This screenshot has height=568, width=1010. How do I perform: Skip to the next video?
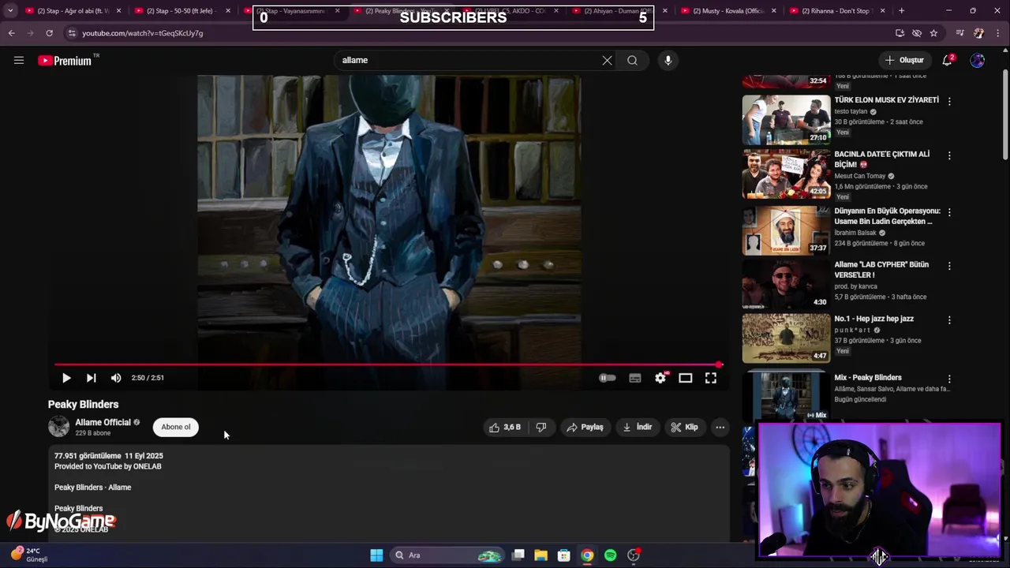(91, 378)
